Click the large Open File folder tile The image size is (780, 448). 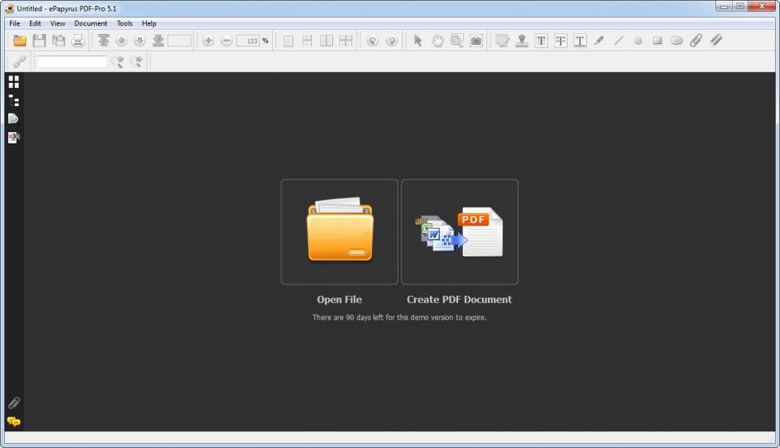[x=339, y=231]
